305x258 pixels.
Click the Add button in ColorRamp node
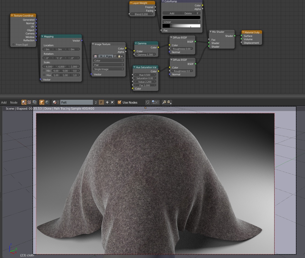pos(172,13)
